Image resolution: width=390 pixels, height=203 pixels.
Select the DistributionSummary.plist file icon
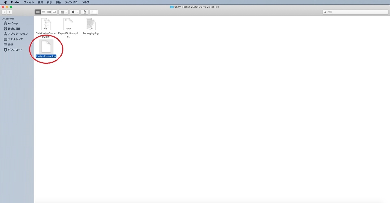[46, 24]
